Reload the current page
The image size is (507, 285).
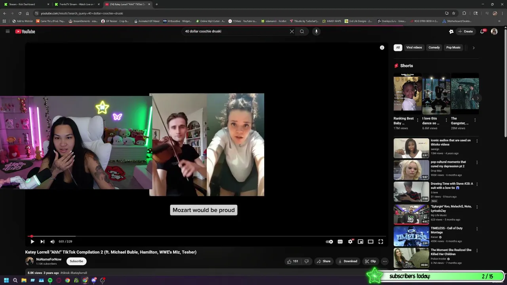click(x=20, y=13)
